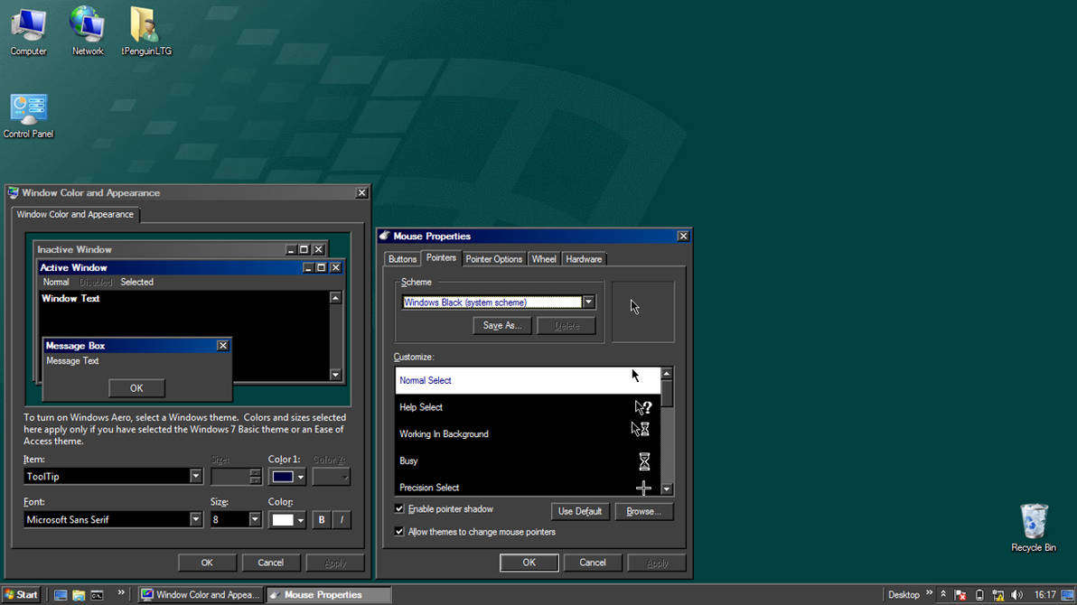Screen dimensions: 1077x605
Task: Switch to the Buttons tab
Action: 402,258
